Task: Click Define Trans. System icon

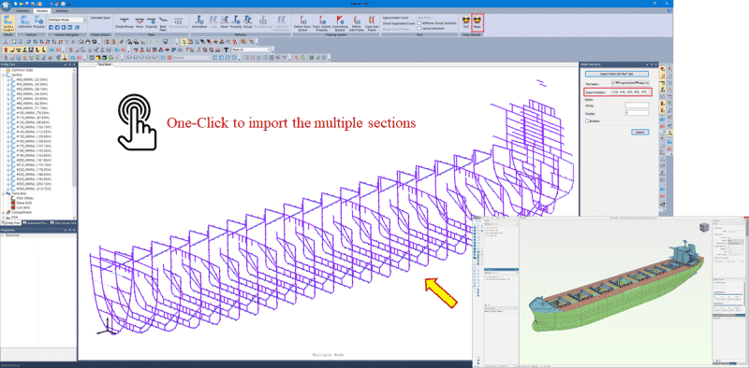Action: (x=301, y=22)
